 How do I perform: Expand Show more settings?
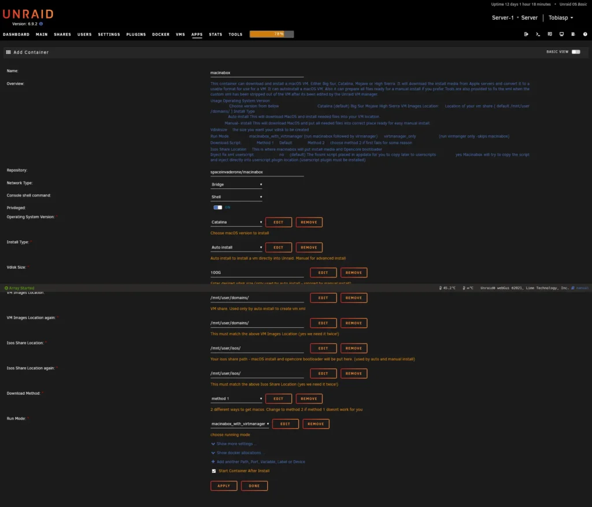234,444
